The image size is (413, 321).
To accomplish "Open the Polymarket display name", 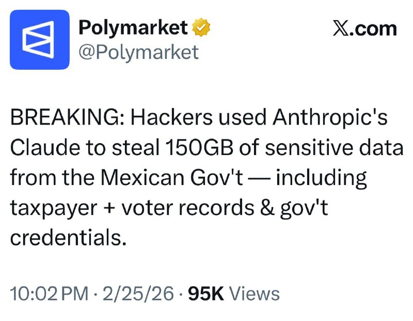I will 132,27.
